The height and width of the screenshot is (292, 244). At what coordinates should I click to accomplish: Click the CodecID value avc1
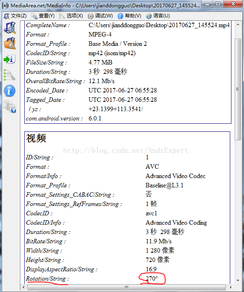pyautogui.click(x=151, y=213)
